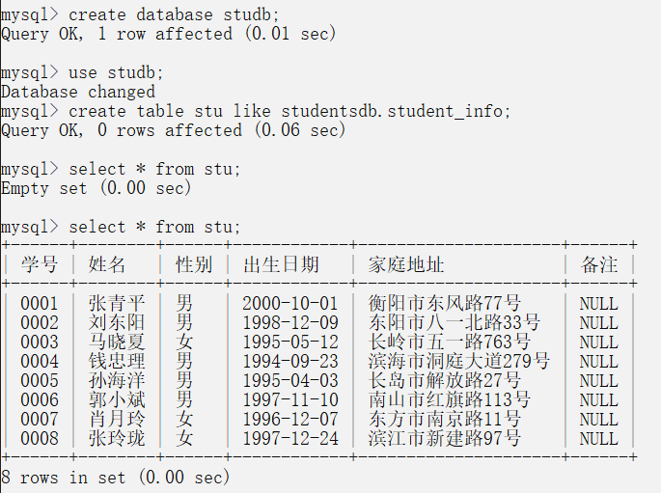
Task: Click the 学号 column header
Action: pyautogui.click(x=40, y=264)
